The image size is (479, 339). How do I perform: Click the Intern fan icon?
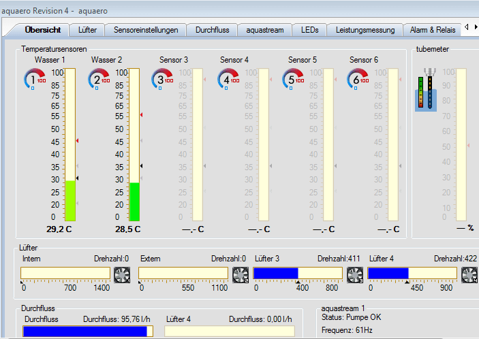tap(122, 275)
